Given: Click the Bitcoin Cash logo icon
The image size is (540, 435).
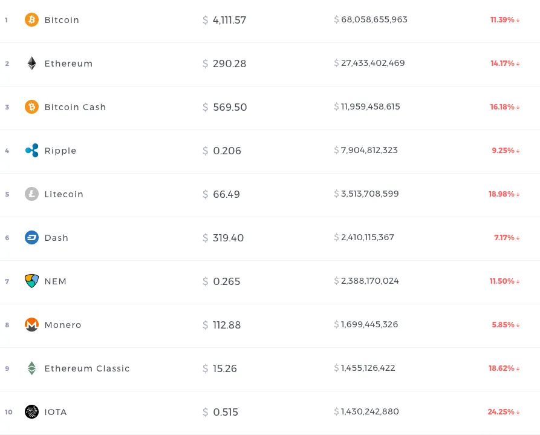Looking at the screenshot, I should tap(31, 107).
